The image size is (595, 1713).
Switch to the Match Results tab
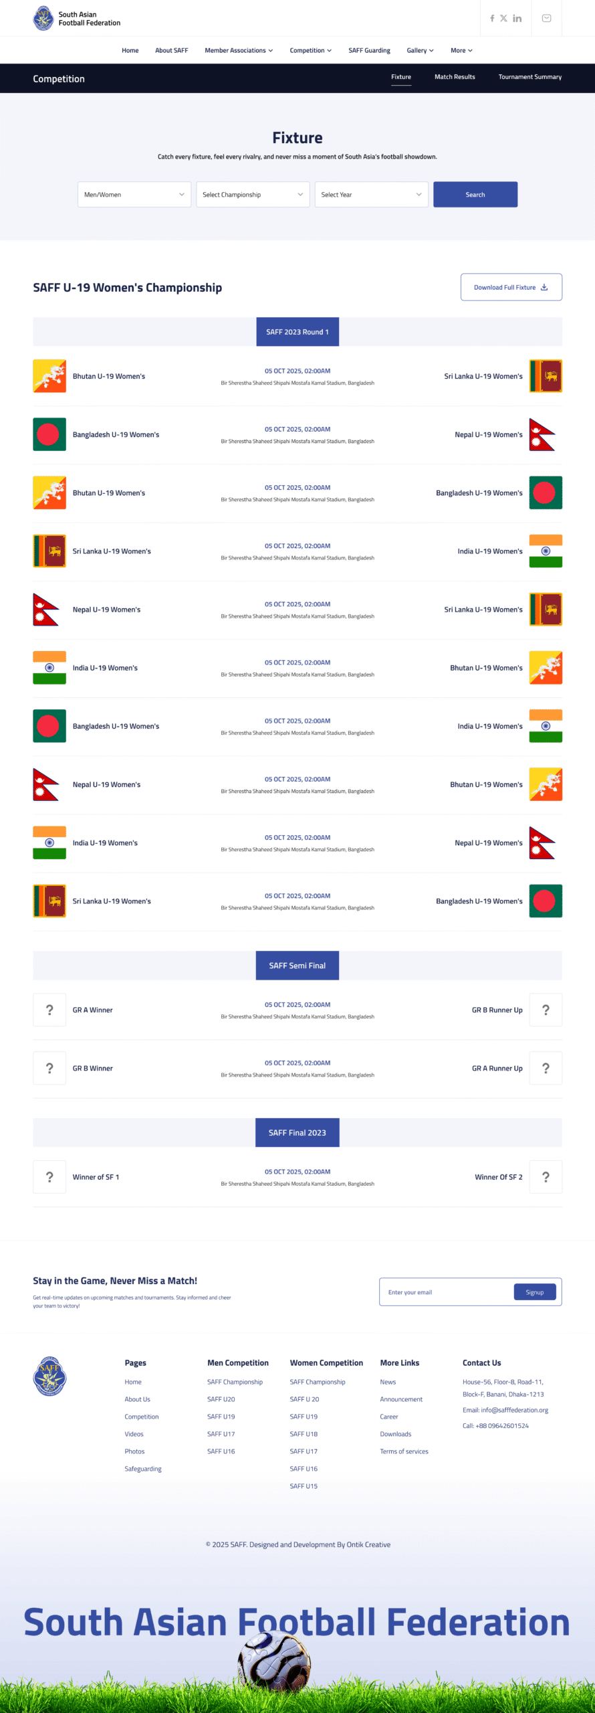(455, 77)
